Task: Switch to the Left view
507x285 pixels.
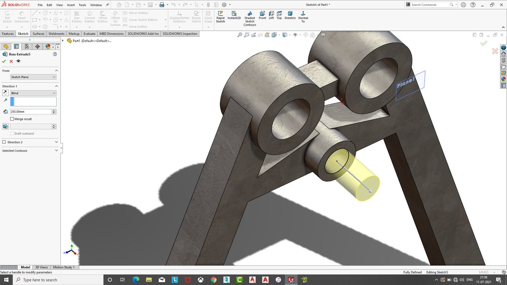Action: [x=271, y=16]
